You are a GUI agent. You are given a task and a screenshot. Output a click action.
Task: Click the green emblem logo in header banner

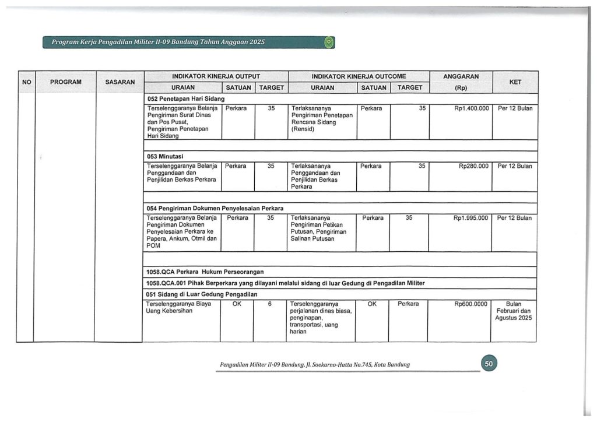[329, 42]
